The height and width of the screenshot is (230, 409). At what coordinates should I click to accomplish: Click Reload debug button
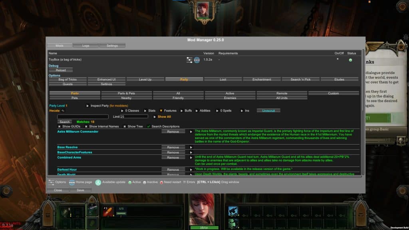pyautogui.click(x=61, y=70)
